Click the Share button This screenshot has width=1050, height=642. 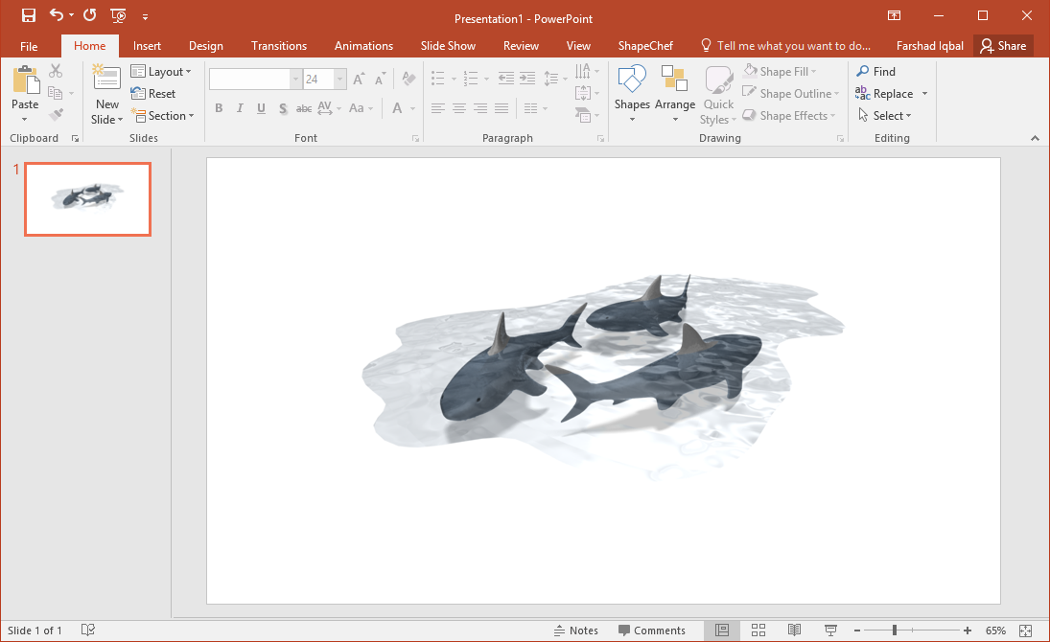(1003, 46)
